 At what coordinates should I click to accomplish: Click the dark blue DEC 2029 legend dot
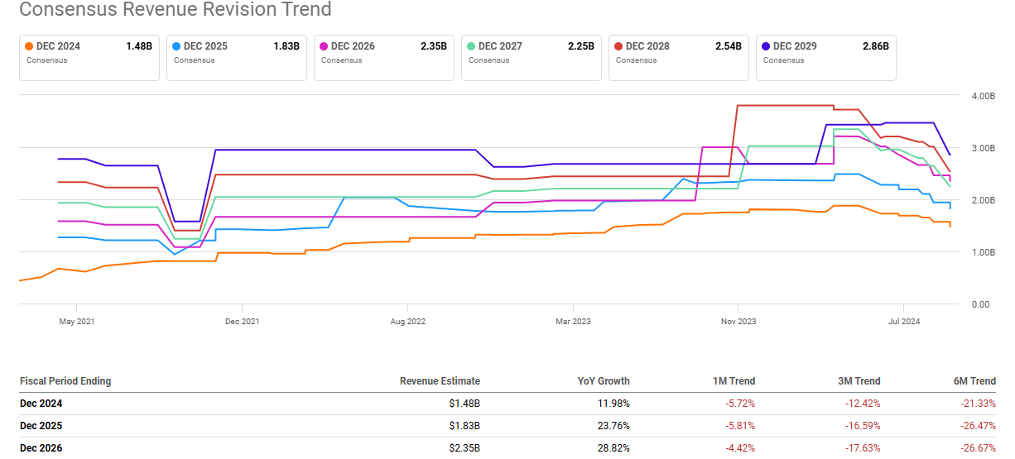tap(767, 46)
